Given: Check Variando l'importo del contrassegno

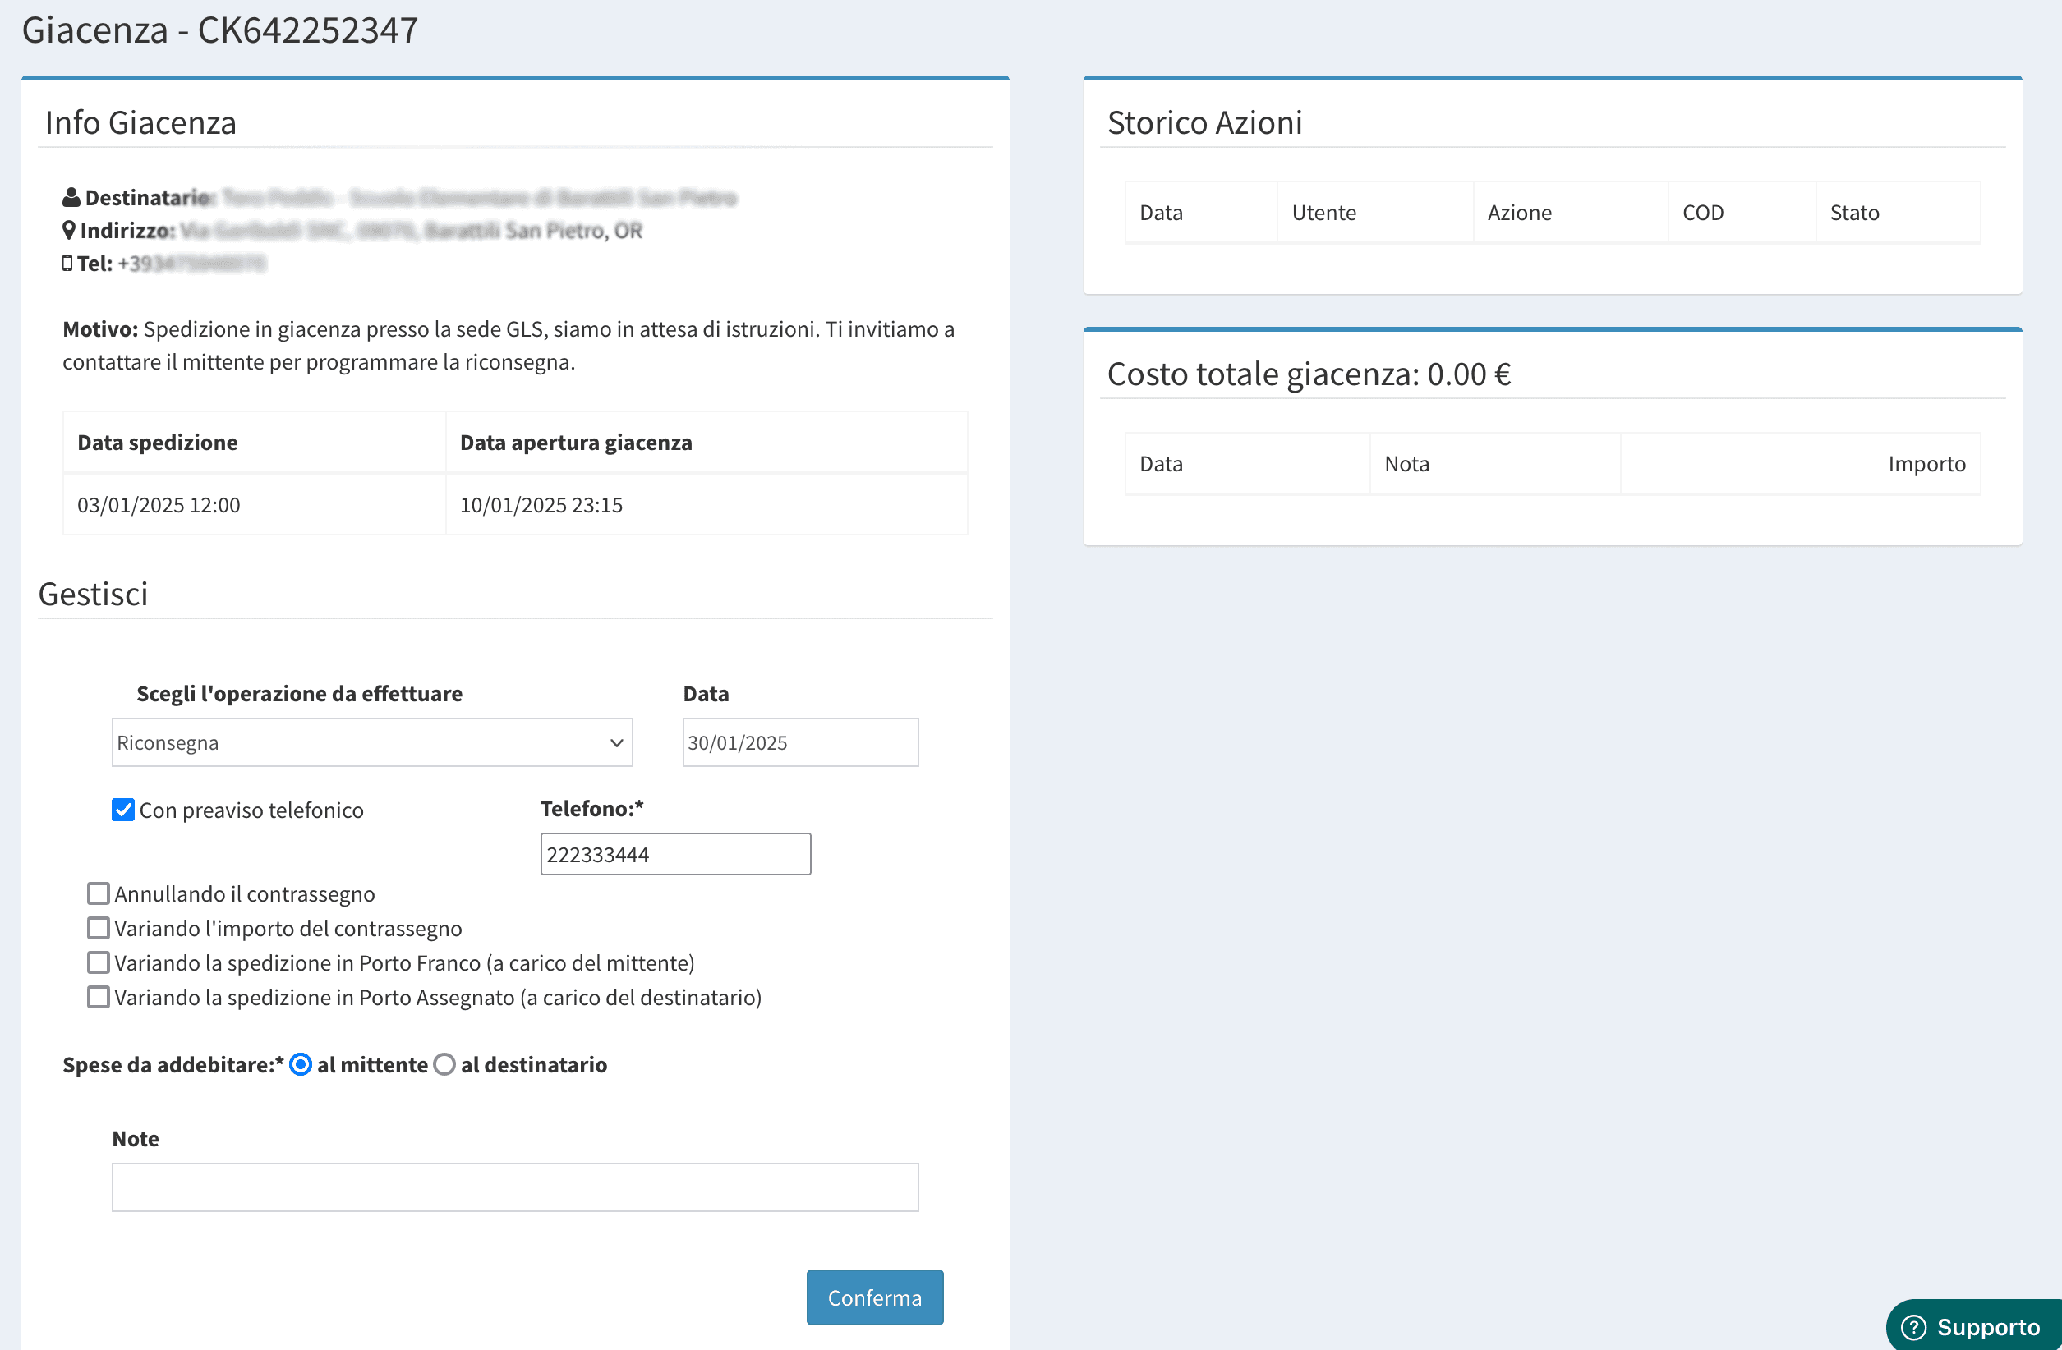Looking at the screenshot, I should coord(99,927).
